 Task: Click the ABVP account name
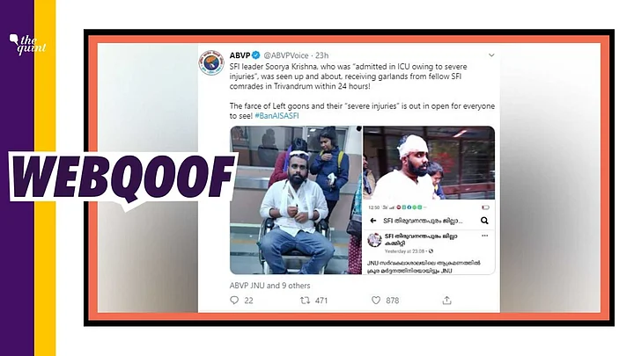[240, 55]
